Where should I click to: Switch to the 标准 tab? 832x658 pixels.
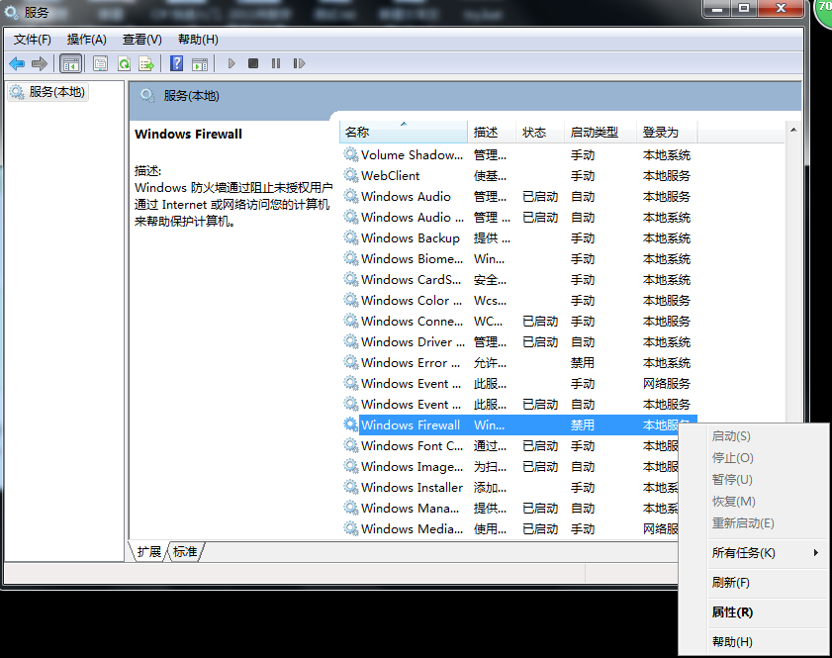tap(185, 551)
